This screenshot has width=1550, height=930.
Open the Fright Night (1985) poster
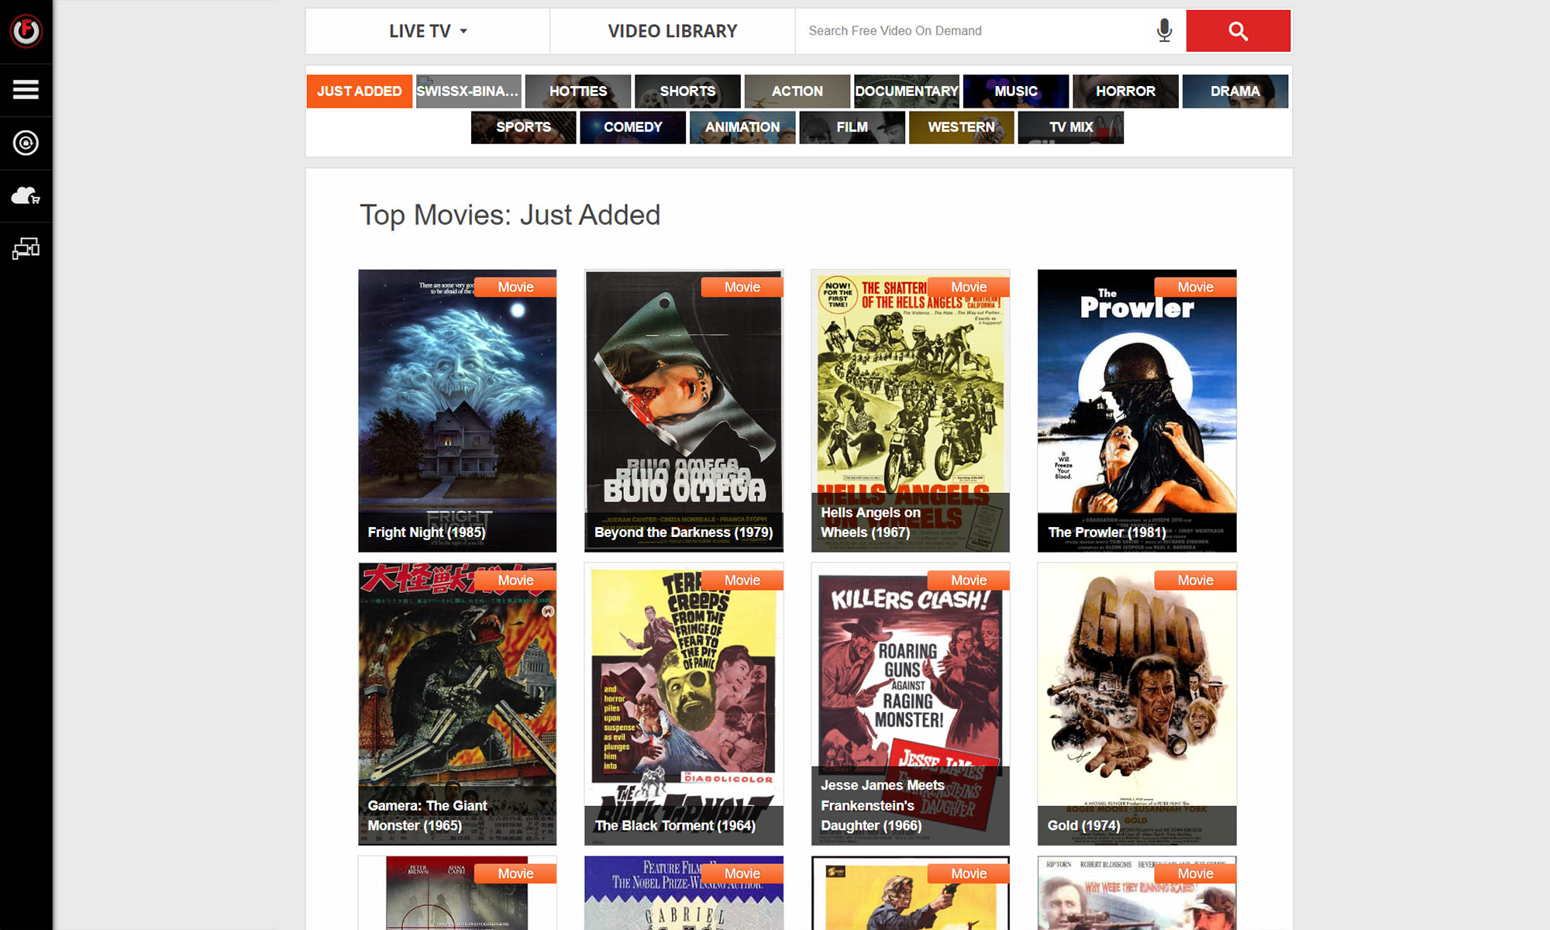click(x=457, y=411)
